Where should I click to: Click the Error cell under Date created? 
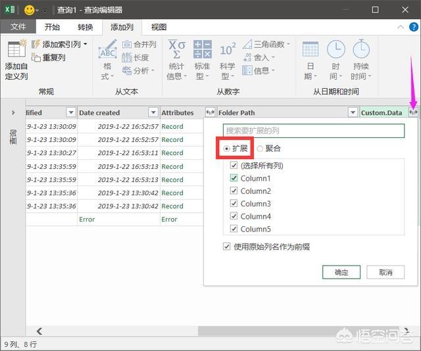118,220
